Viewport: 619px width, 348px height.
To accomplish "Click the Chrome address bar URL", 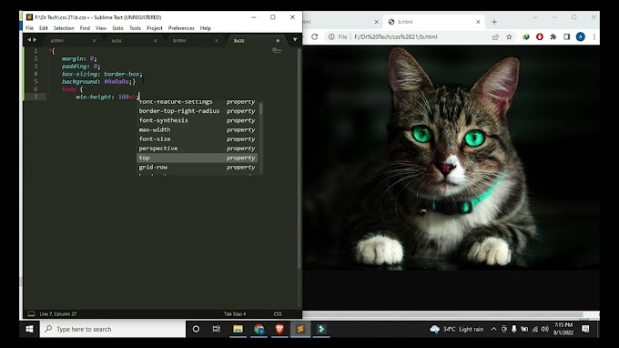I will click(396, 36).
